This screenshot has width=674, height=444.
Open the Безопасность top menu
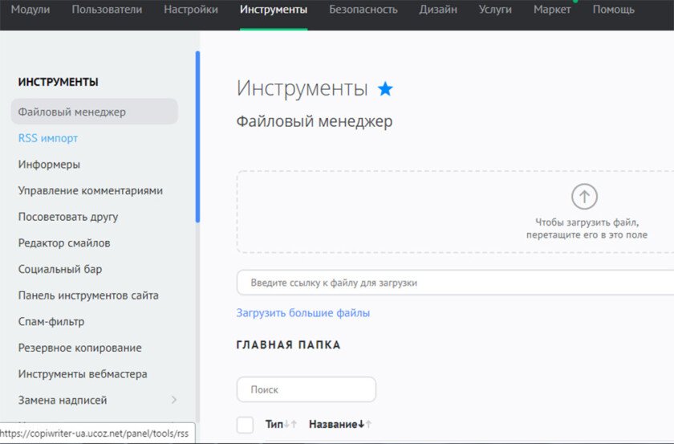pos(363,10)
